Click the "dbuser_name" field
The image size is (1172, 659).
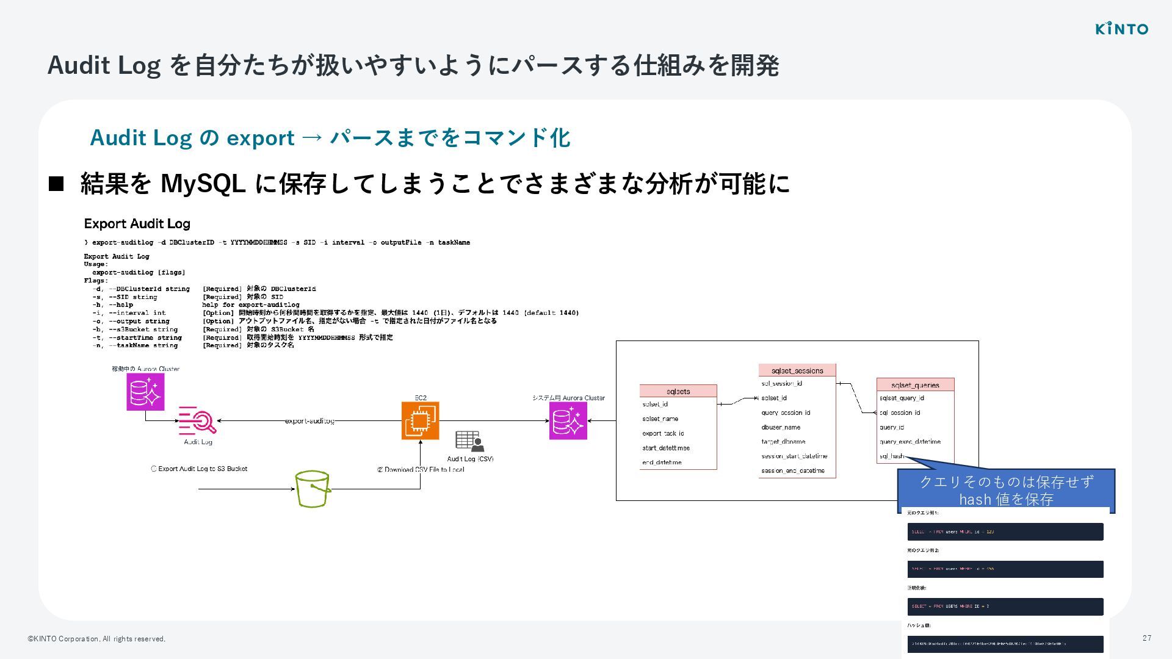point(781,427)
